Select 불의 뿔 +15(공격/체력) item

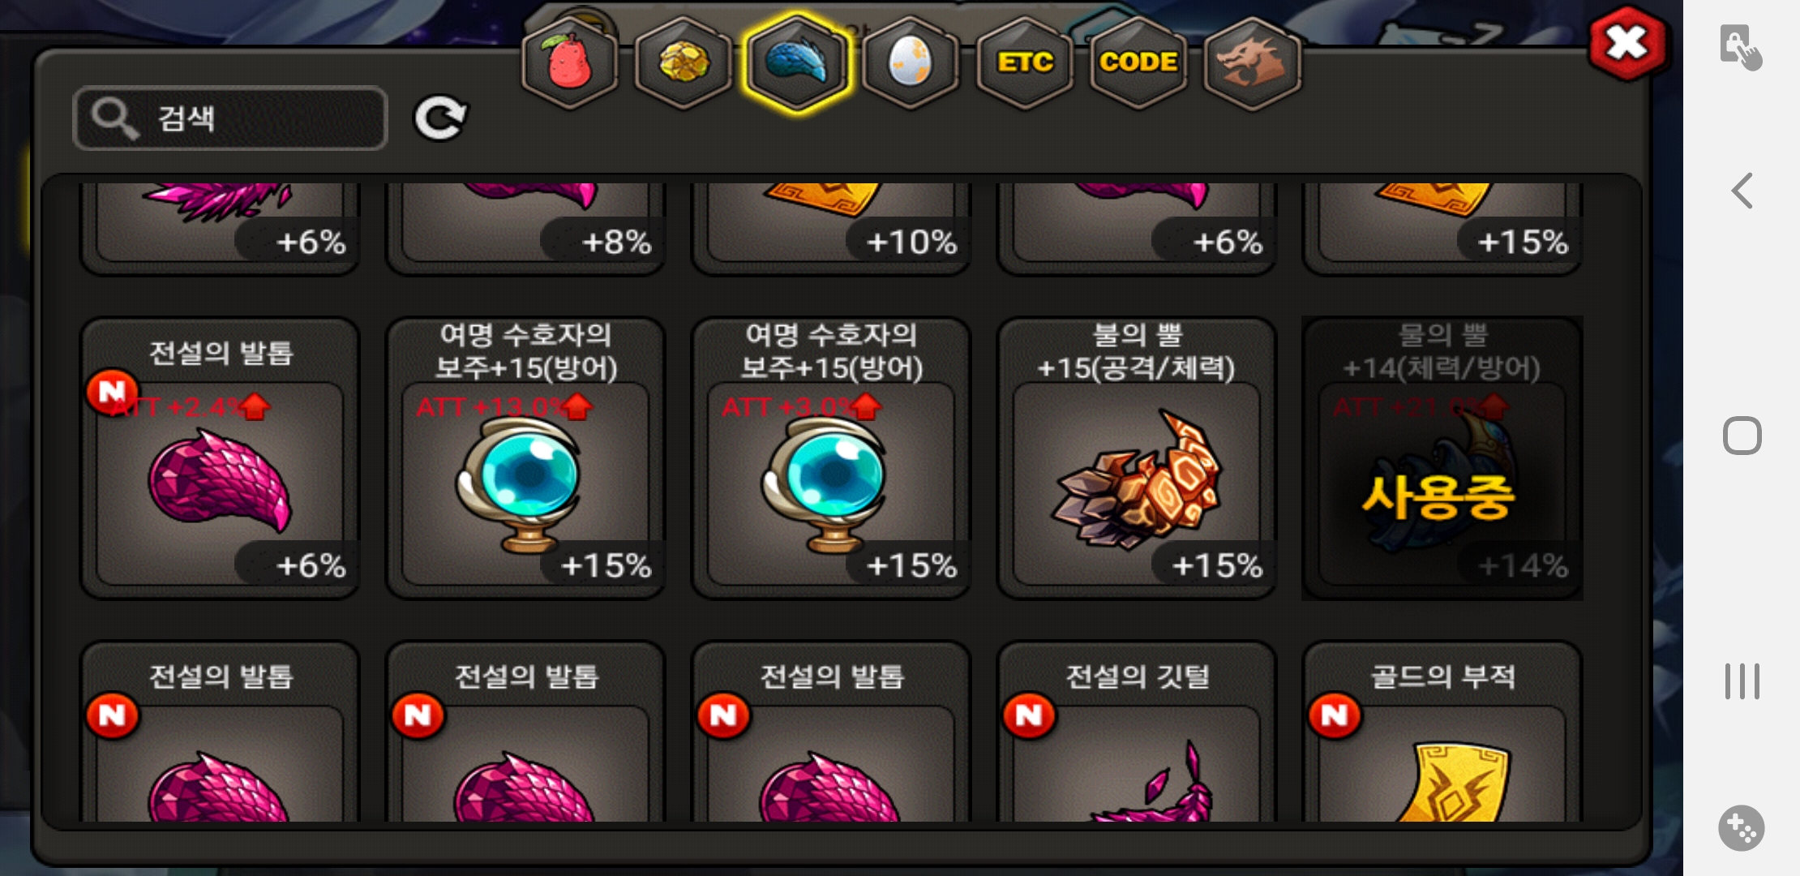pos(1137,458)
